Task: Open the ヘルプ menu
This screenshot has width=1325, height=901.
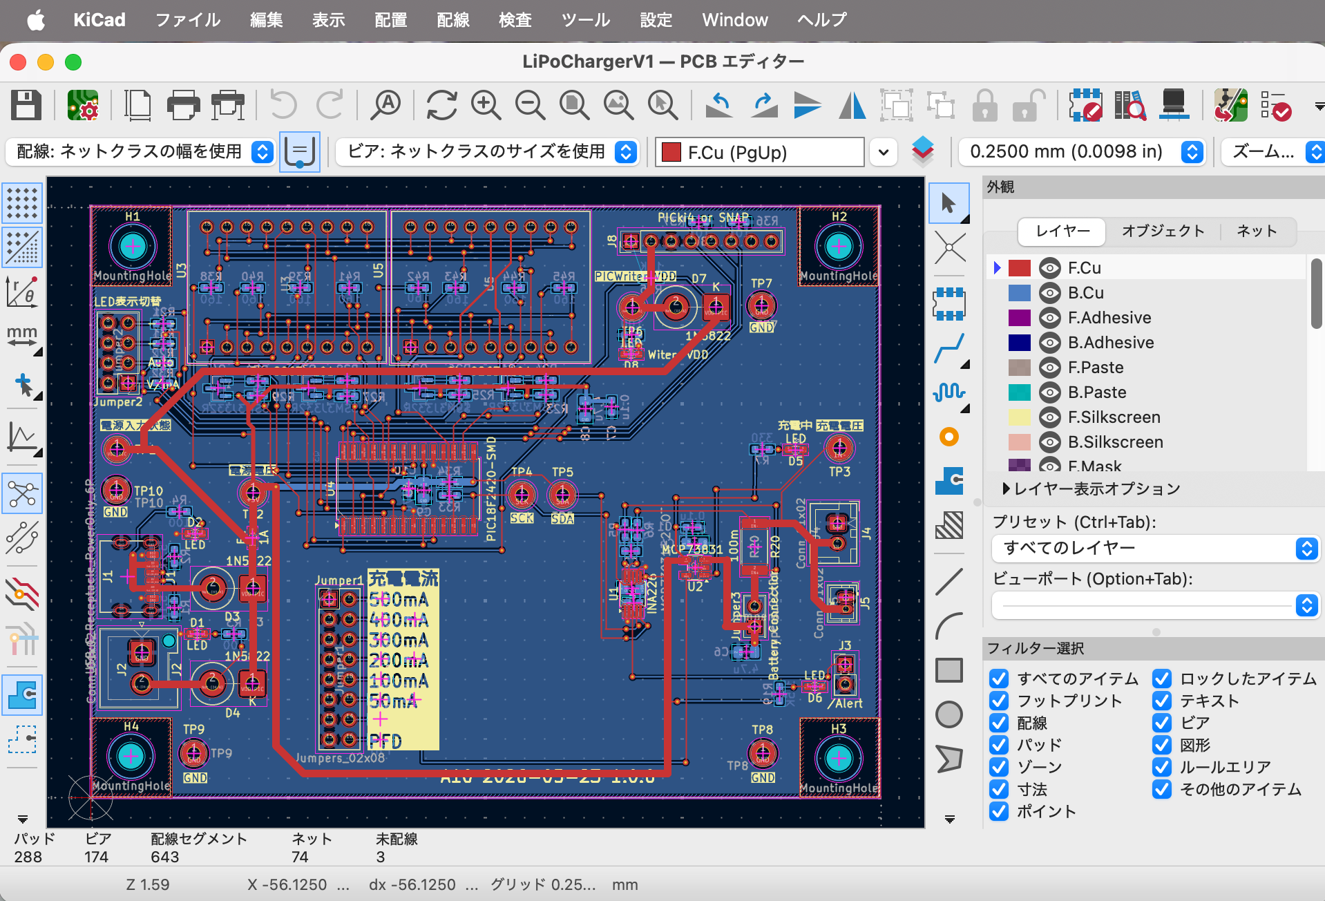Action: point(822,20)
